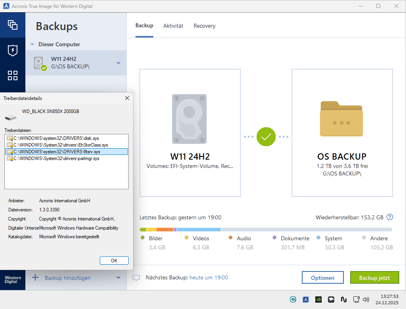This screenshot has height=309, width=406.
Task: Open the Wiederherstellbar help question mark
Action: pyautogui.click(x=390, y=217)
